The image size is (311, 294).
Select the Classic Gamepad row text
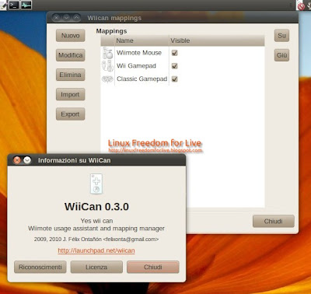pyautogui.click(x=142, y=79)
